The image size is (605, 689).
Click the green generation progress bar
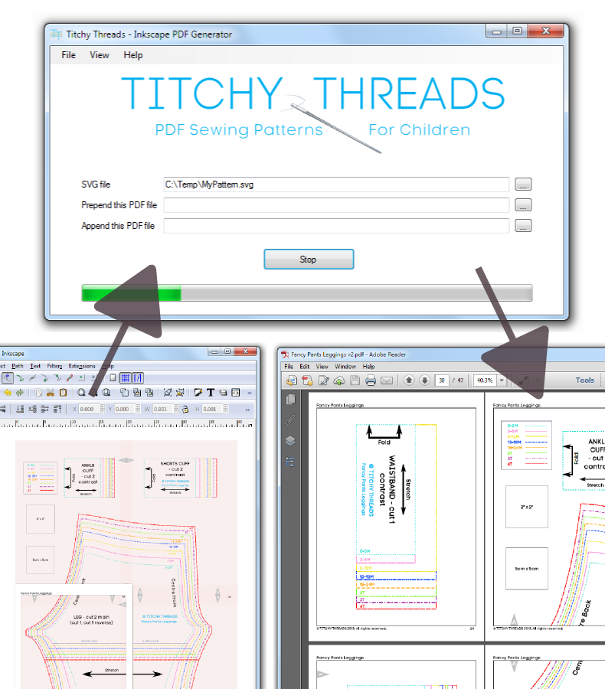307,292
